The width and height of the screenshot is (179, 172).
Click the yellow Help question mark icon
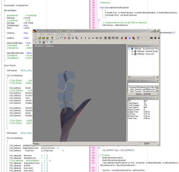(x=52, y=38)
